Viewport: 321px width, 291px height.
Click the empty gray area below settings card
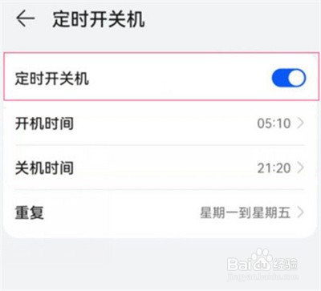107,263
